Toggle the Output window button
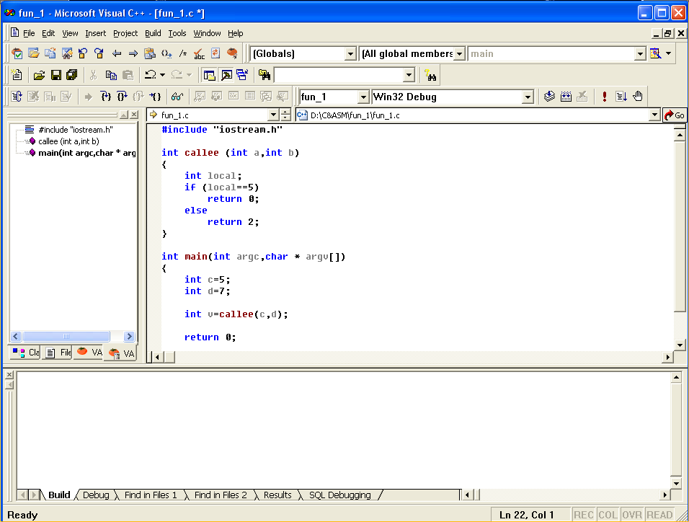Screen dimensions: 689x522 [x=226, y=75]
